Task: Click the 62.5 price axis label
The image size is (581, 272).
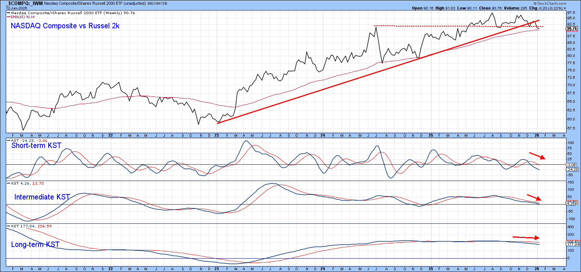Action: coord(571,110)
